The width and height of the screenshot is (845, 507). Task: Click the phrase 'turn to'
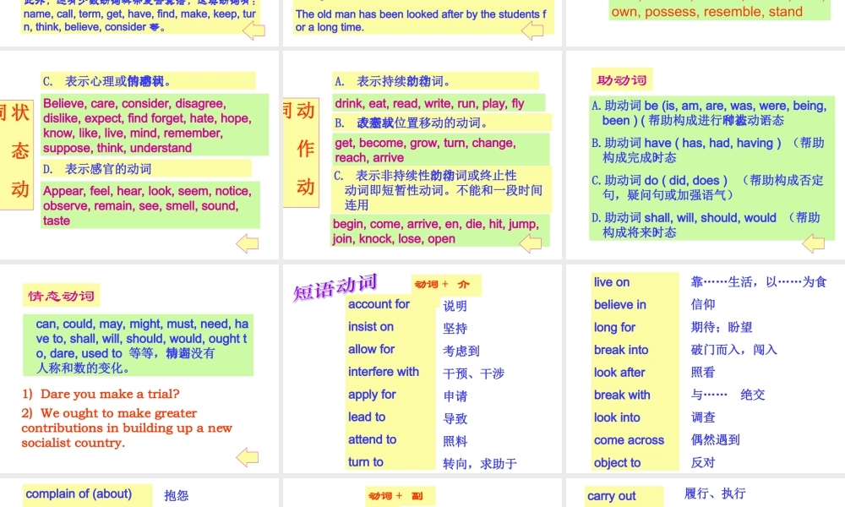(x=365, y=463)
